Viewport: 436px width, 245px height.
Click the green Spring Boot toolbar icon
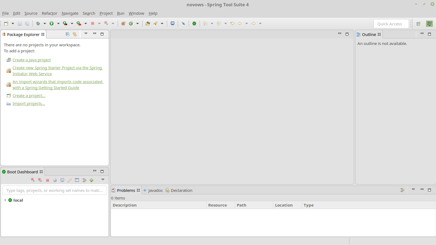[x=194, y=24]
